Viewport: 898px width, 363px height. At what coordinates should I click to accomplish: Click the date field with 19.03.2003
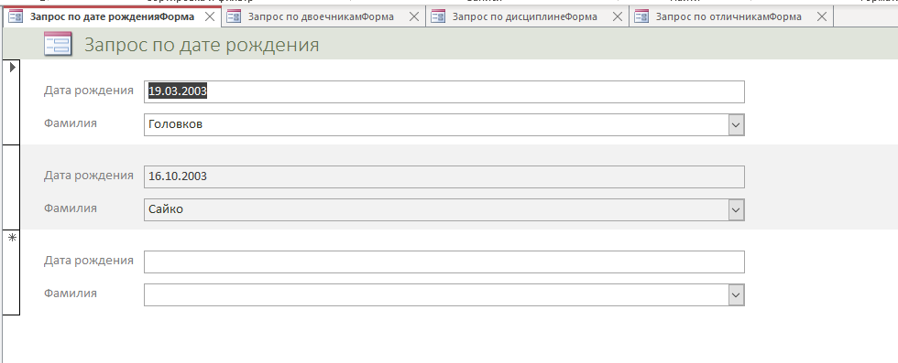pyautogui.click(x=444, y=91)
